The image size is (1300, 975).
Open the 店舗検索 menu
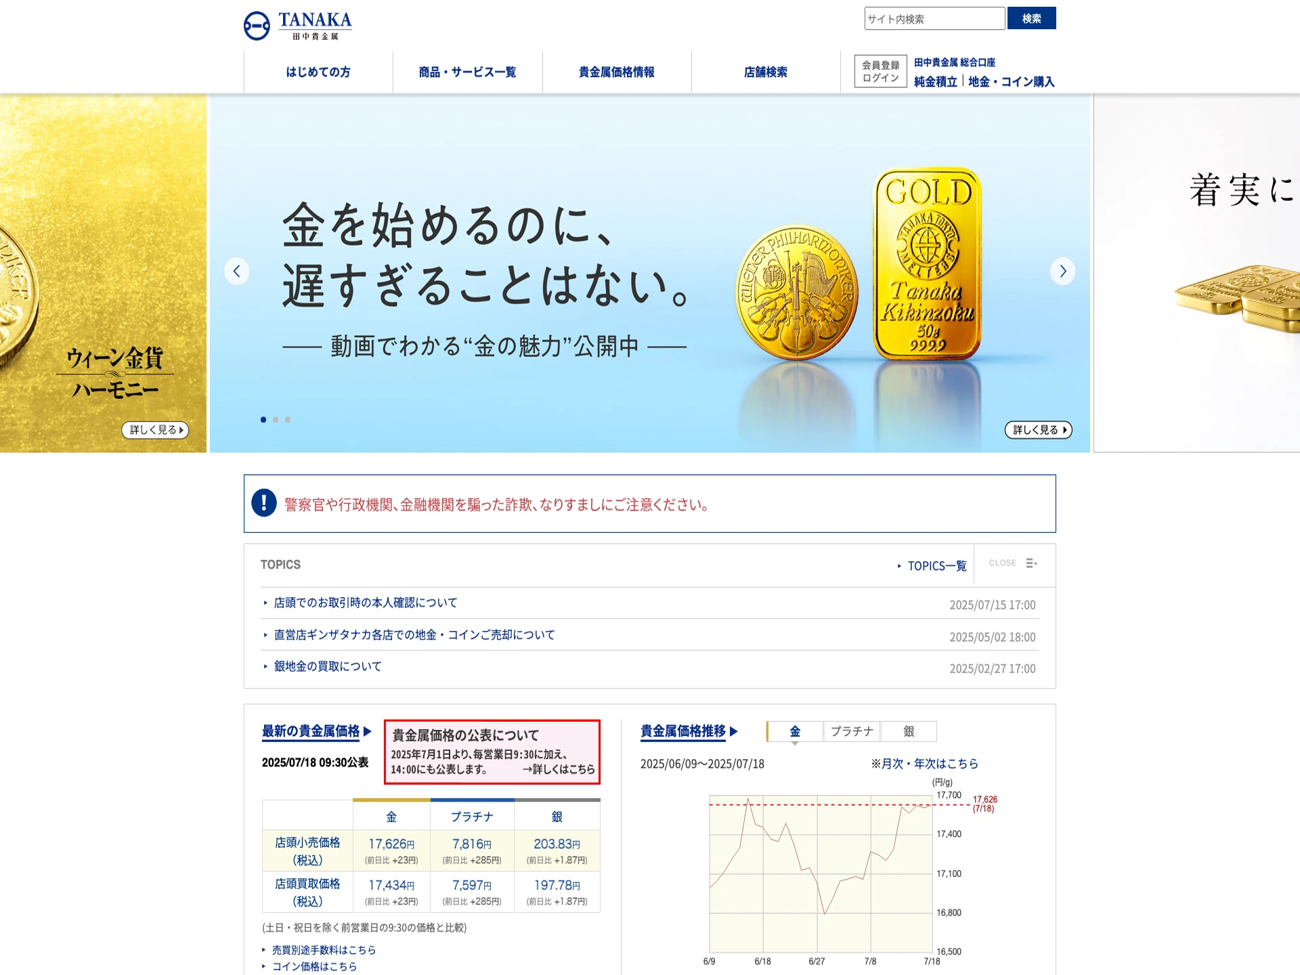point(766,72)
